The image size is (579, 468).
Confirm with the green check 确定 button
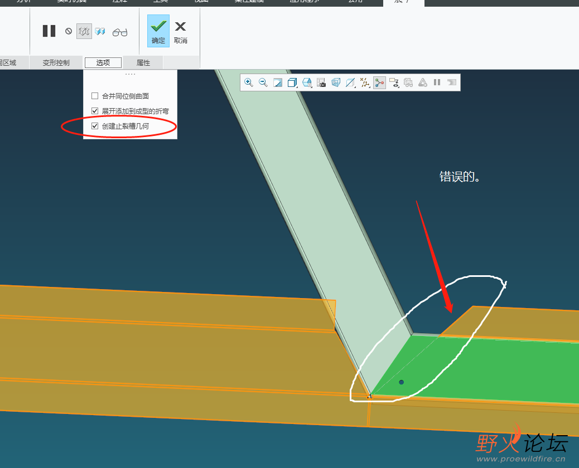[x=158, y=31]
